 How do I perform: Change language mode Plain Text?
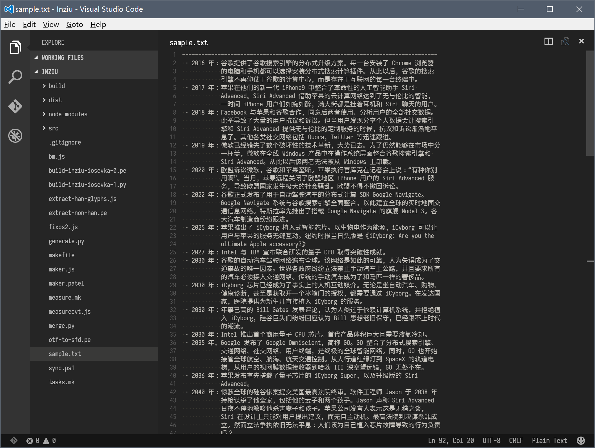point(549,440)
